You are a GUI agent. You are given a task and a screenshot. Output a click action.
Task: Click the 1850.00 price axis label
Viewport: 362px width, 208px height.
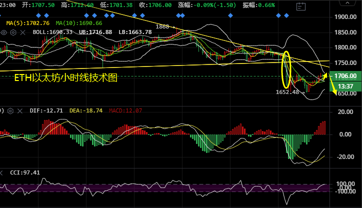345,32
